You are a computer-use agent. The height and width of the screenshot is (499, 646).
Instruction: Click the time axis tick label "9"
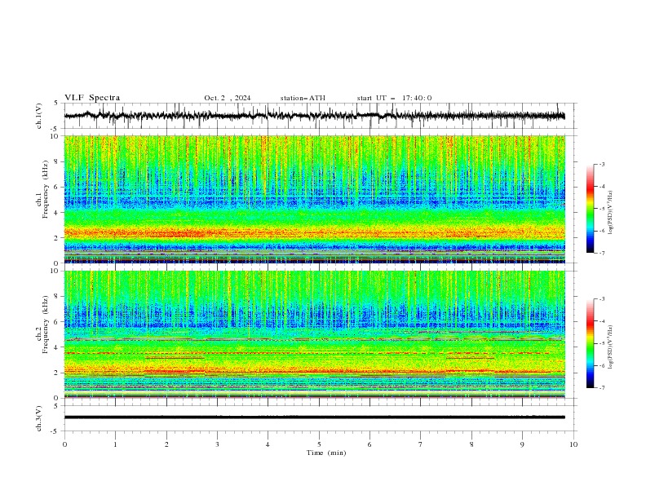[522, 444]
